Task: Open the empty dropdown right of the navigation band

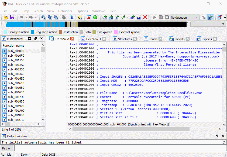Action: [x=208, y=24]
